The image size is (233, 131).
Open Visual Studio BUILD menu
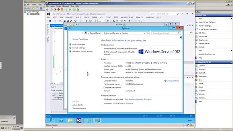click(x=79, y=17)
